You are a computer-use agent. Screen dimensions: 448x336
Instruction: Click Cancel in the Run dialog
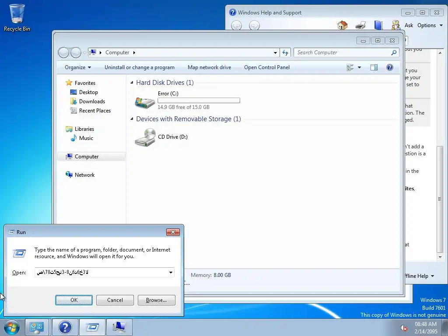pos(115,300)
